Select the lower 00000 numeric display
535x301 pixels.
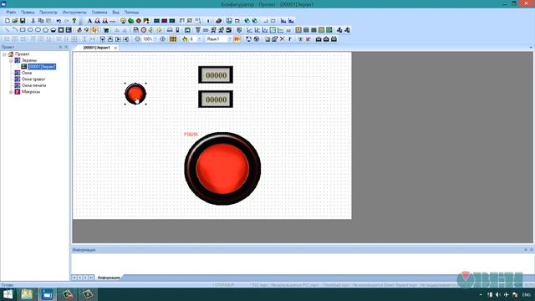point(216,99)
